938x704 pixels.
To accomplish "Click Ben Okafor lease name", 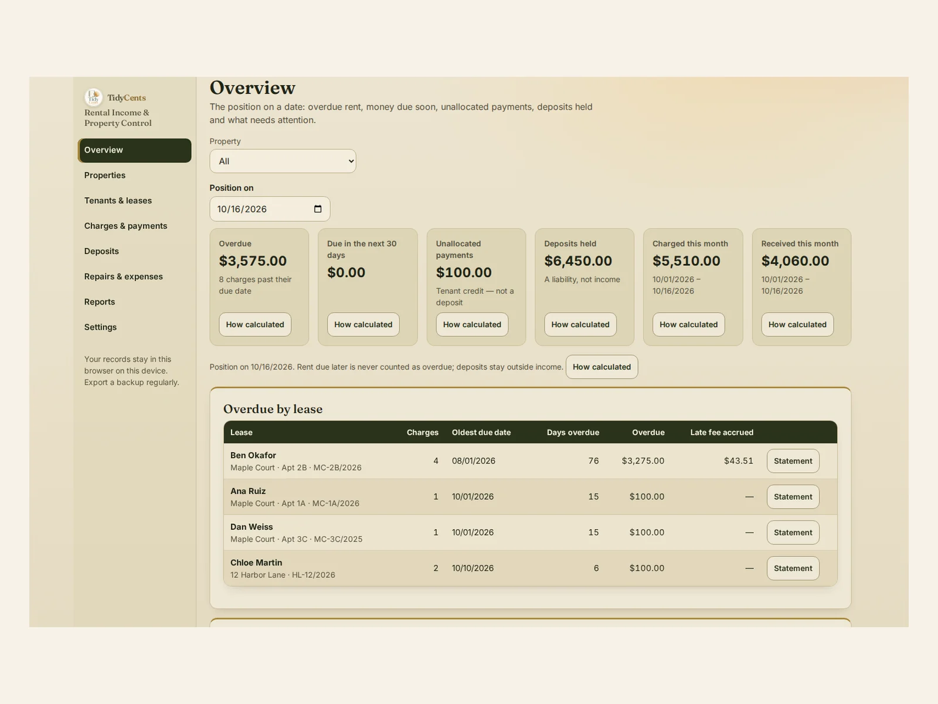I will click(x=253, y=455).
